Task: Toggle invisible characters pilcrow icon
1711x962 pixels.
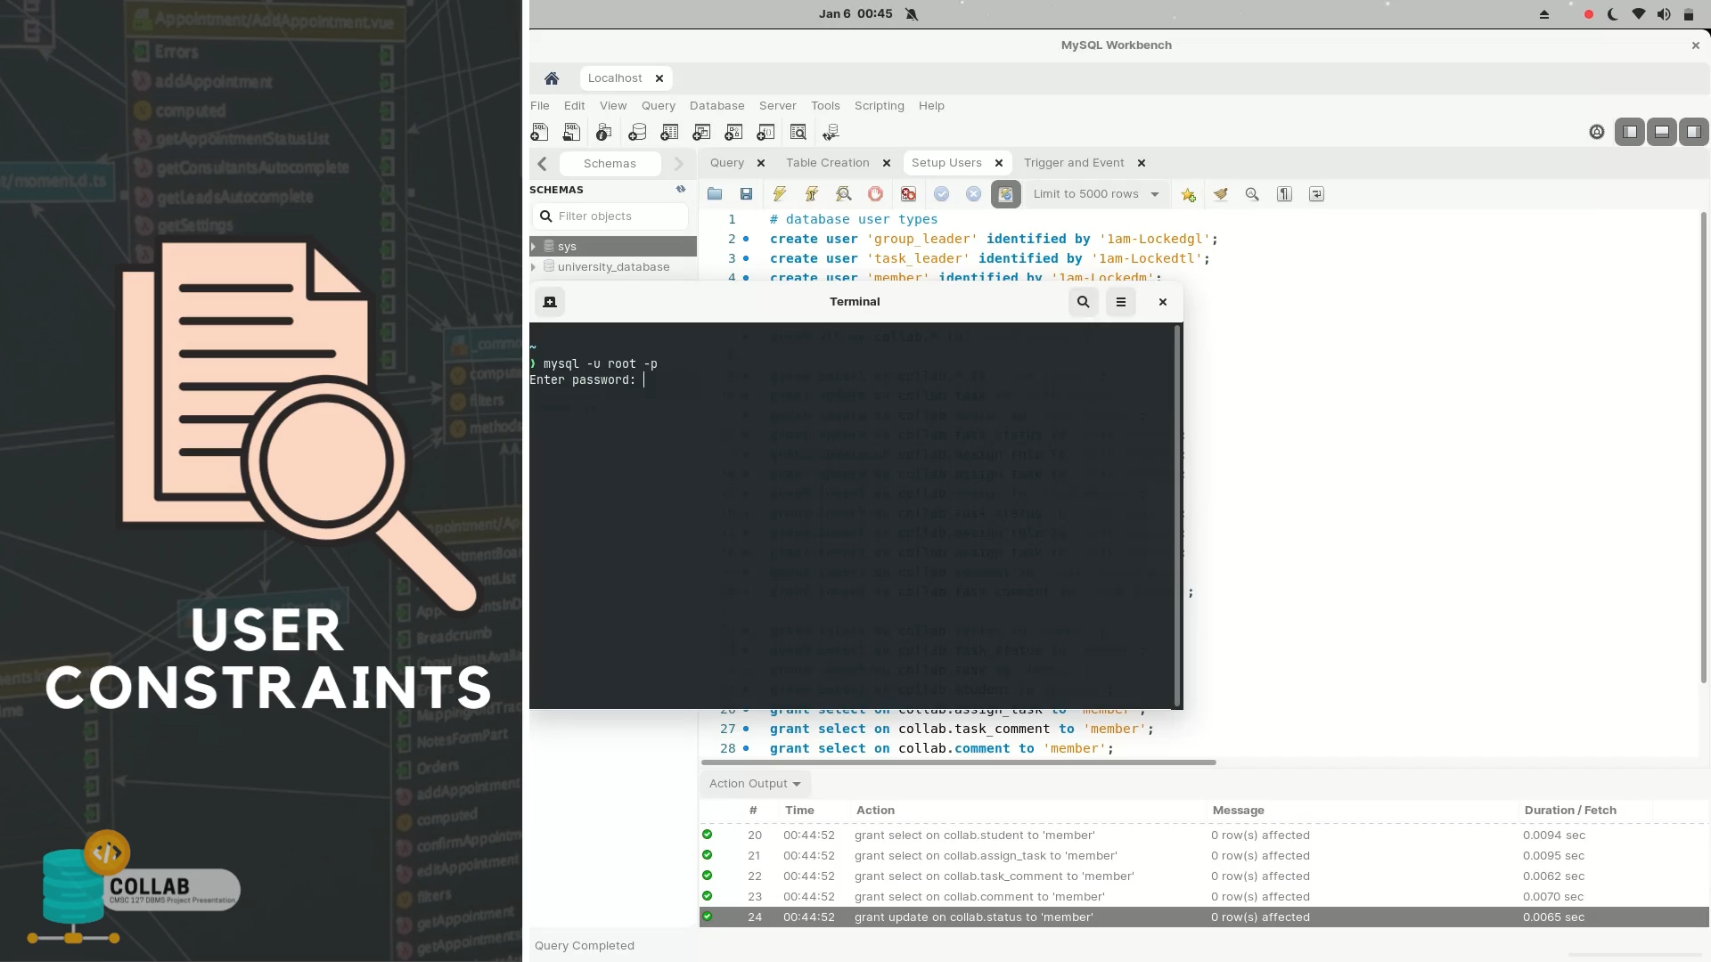Action: [1284, 194]
